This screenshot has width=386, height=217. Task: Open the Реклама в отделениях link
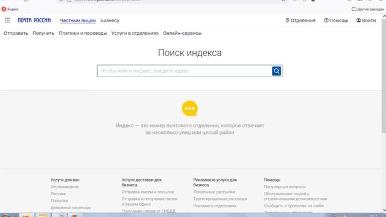(215, 206)
